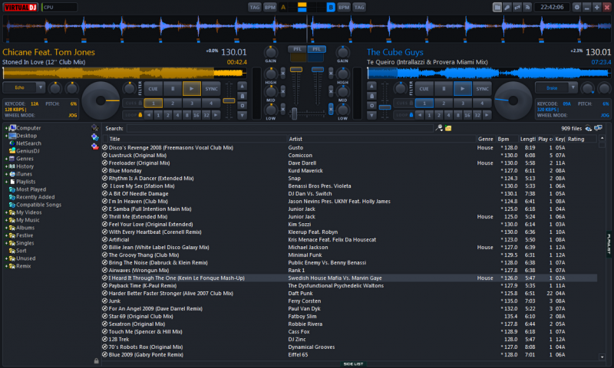Nudge deck A pitch up arrow
Screen dimensions: 614x368
[x=243, y=86]
